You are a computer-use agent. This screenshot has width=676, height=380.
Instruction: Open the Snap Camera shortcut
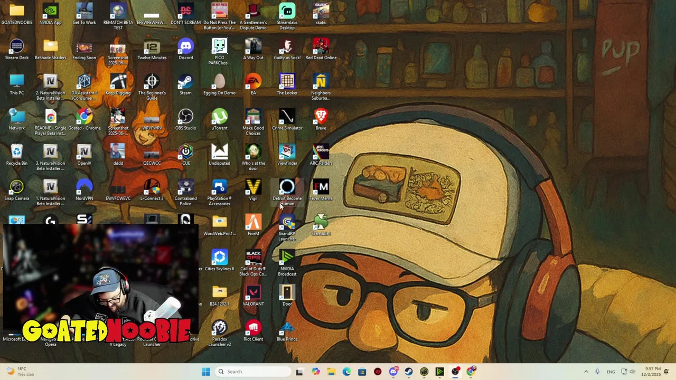pos(17,191)
